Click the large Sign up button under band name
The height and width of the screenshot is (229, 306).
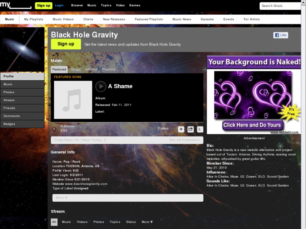click(66, 44)
